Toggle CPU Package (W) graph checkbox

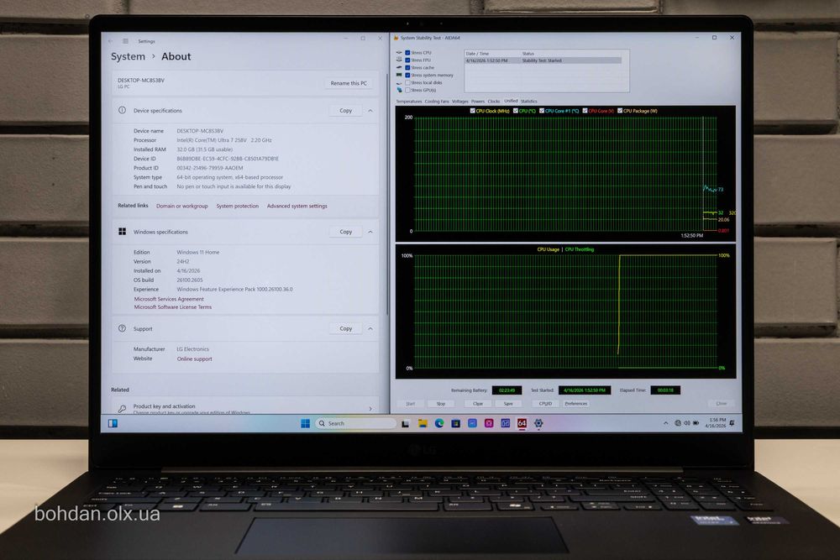[x=620, y=111]
